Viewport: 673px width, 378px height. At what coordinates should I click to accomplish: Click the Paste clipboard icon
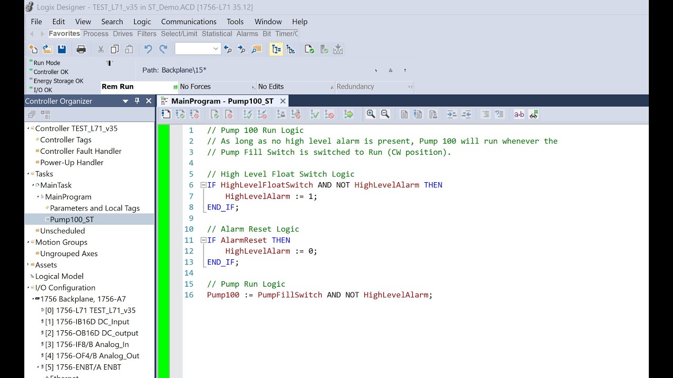coord(129,49)
